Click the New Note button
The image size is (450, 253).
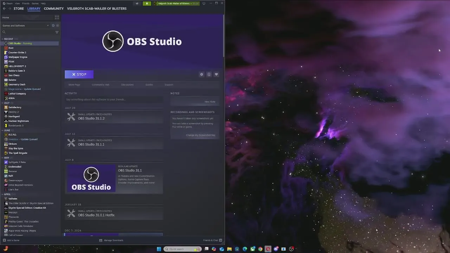coord(210,102)
